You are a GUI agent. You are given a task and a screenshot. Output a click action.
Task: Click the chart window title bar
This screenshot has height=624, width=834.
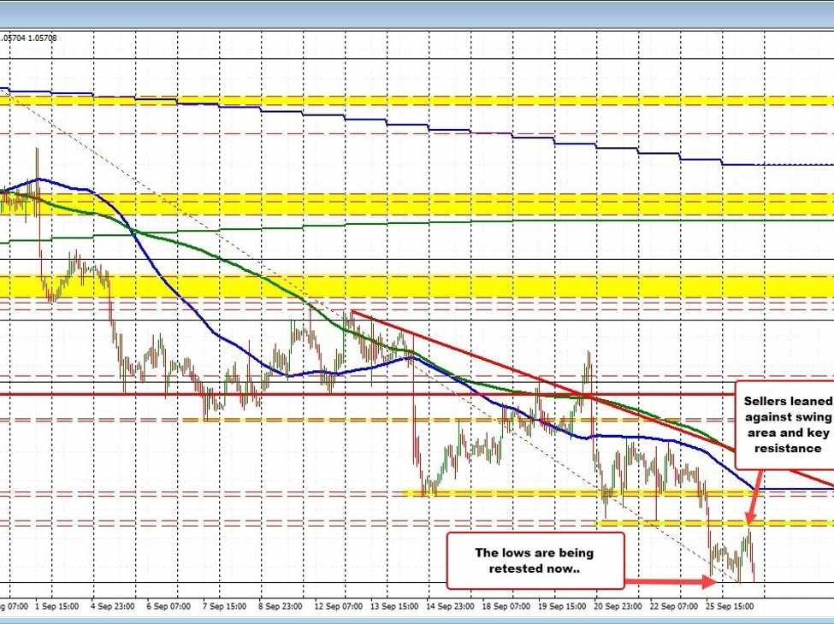(x=417, y=12)
